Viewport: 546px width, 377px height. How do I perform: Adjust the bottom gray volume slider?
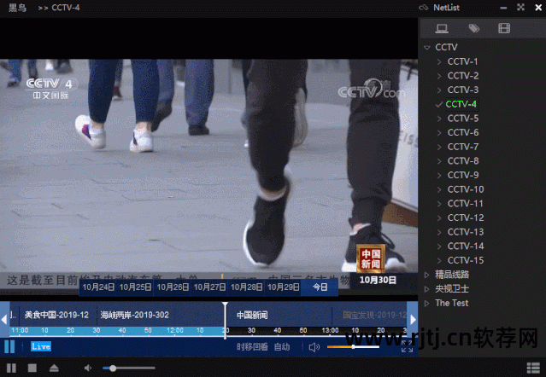point(129,368)
